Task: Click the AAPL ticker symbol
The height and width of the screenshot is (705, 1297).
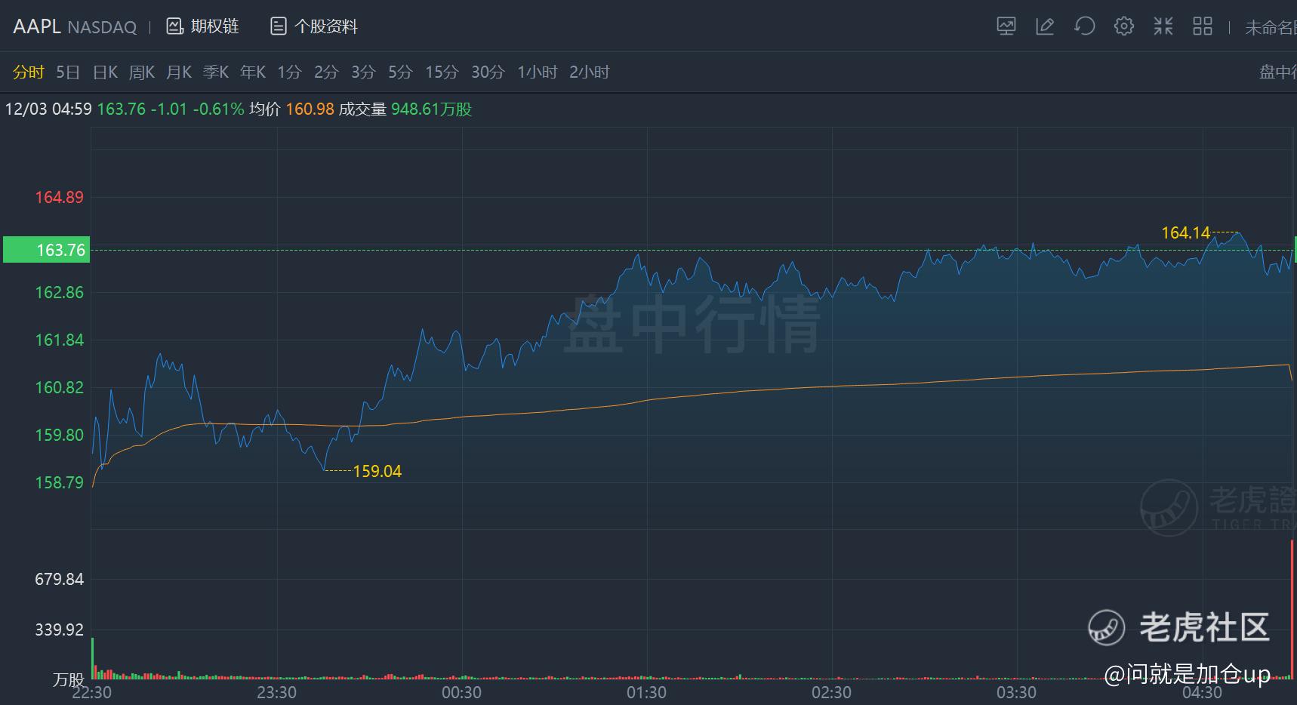Action: point(36,26)
